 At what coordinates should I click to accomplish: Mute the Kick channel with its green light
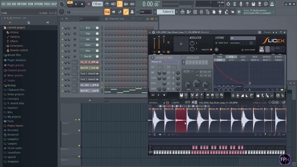(x=62, y=28)
